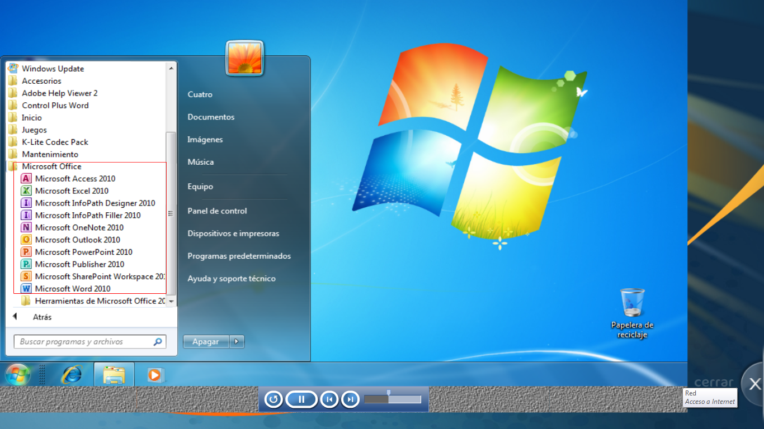Open Microsoft Word 2010 icon

pyautogui.click(x=26, y=289)
